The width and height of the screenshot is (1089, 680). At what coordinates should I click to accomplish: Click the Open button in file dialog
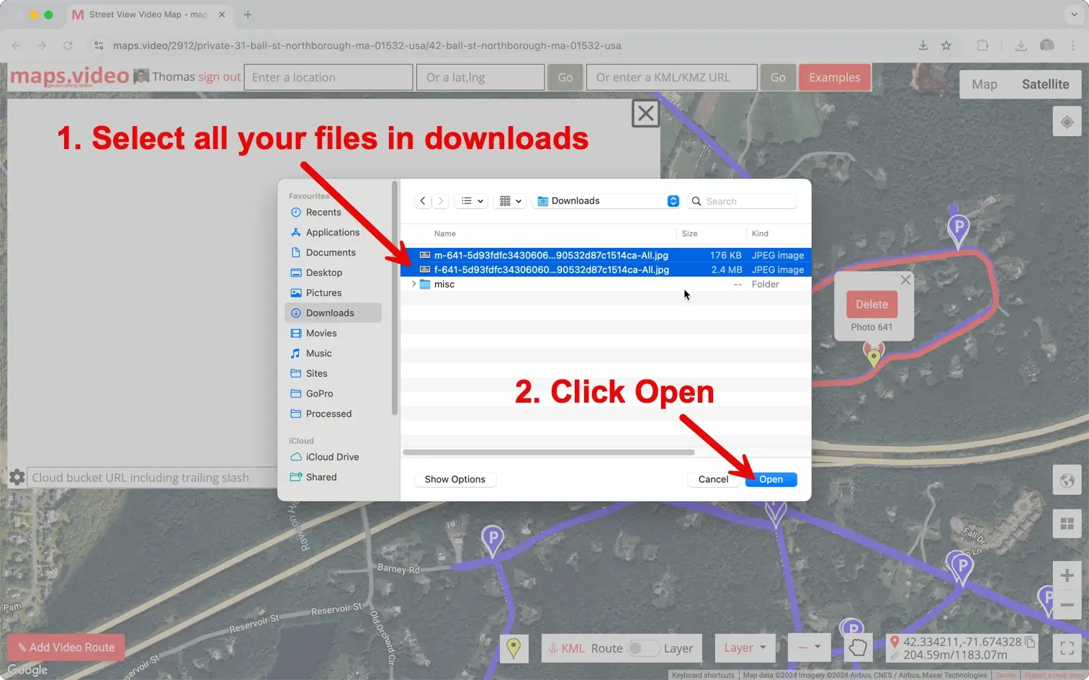[x=771, y=479]
